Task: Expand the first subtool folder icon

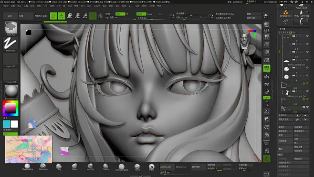Action: 284,85
